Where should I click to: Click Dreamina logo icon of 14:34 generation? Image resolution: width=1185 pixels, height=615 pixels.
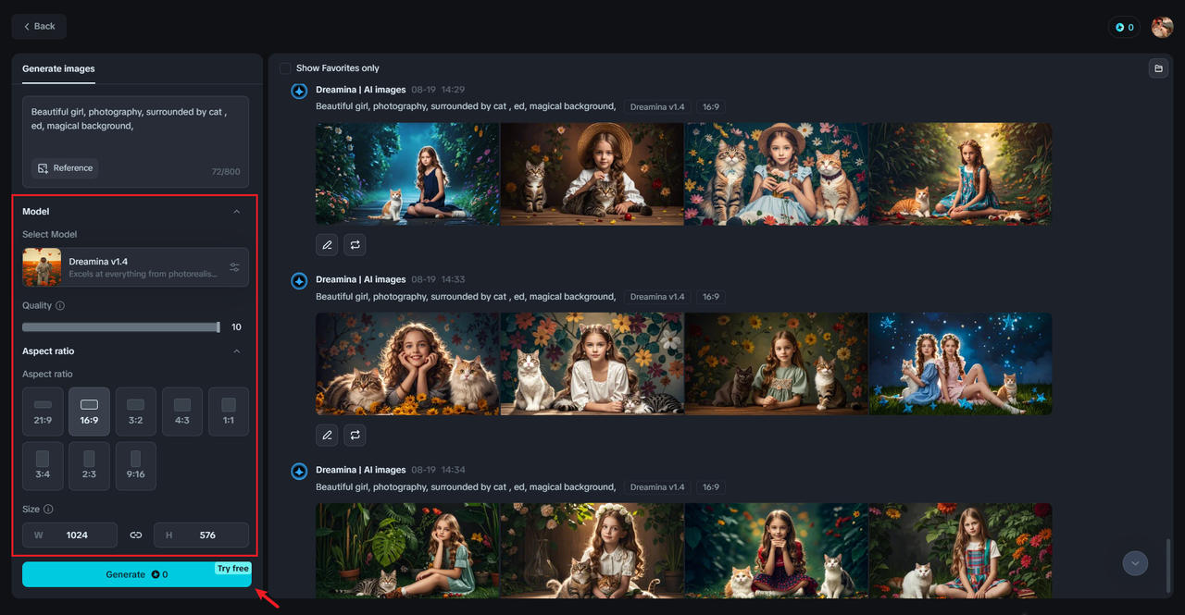coord(299,471)
